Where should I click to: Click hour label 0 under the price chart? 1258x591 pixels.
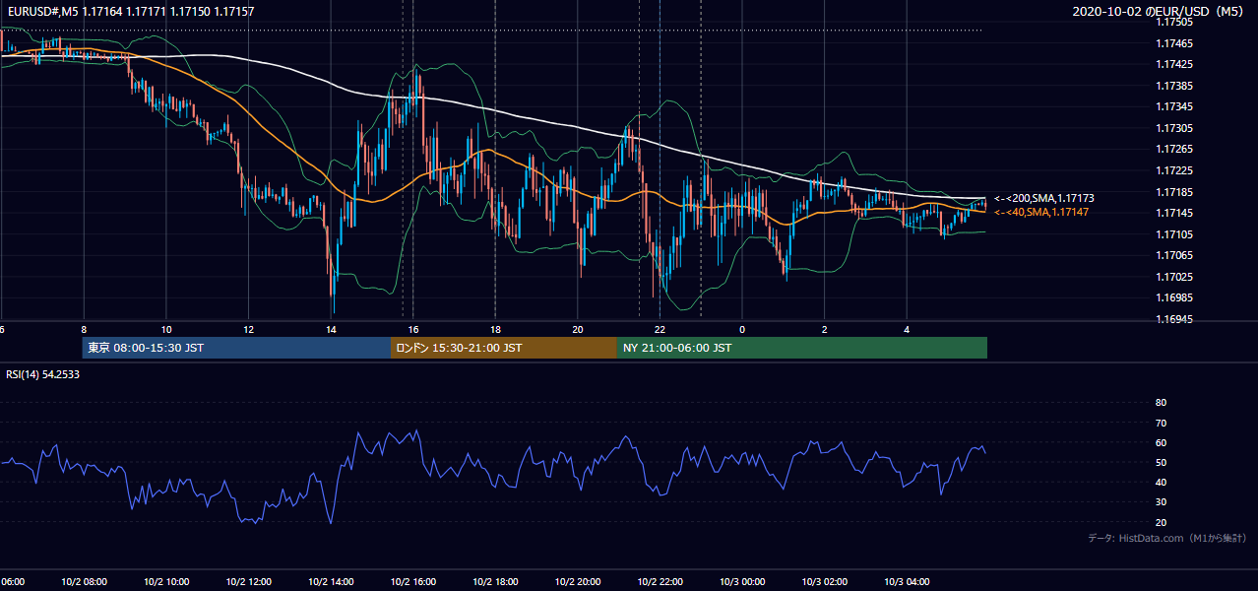click(742, 329)
